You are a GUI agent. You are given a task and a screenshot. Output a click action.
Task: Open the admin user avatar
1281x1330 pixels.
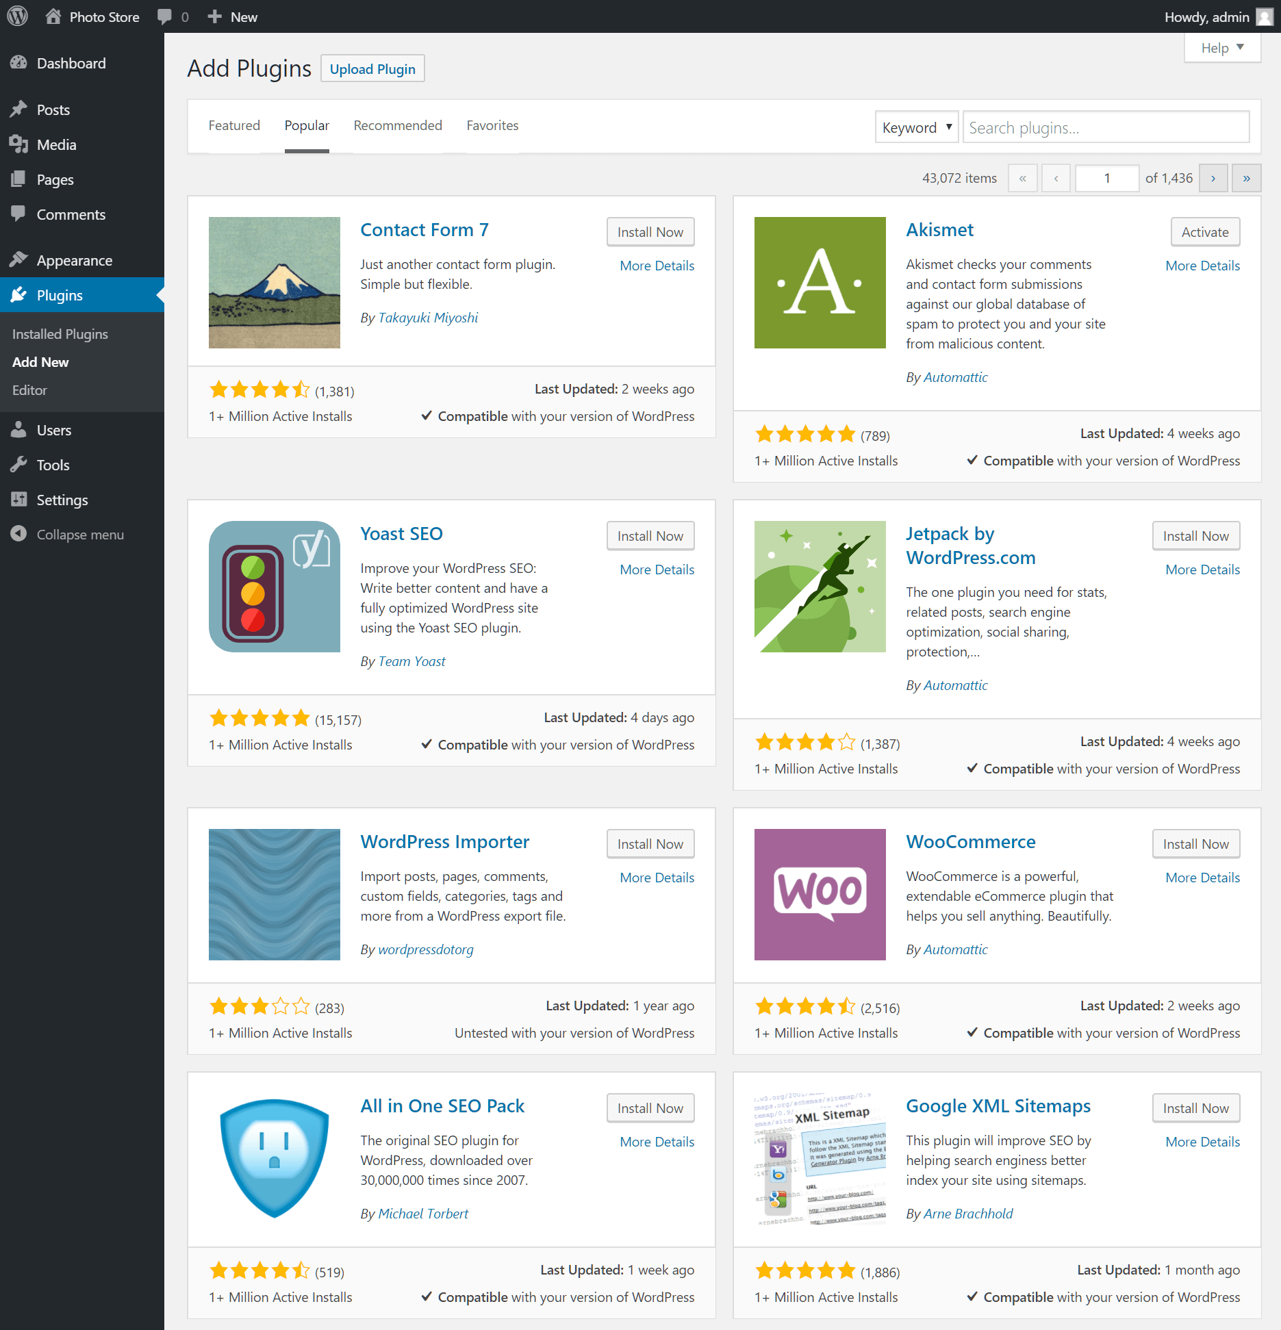click(x=1265, y=16)
